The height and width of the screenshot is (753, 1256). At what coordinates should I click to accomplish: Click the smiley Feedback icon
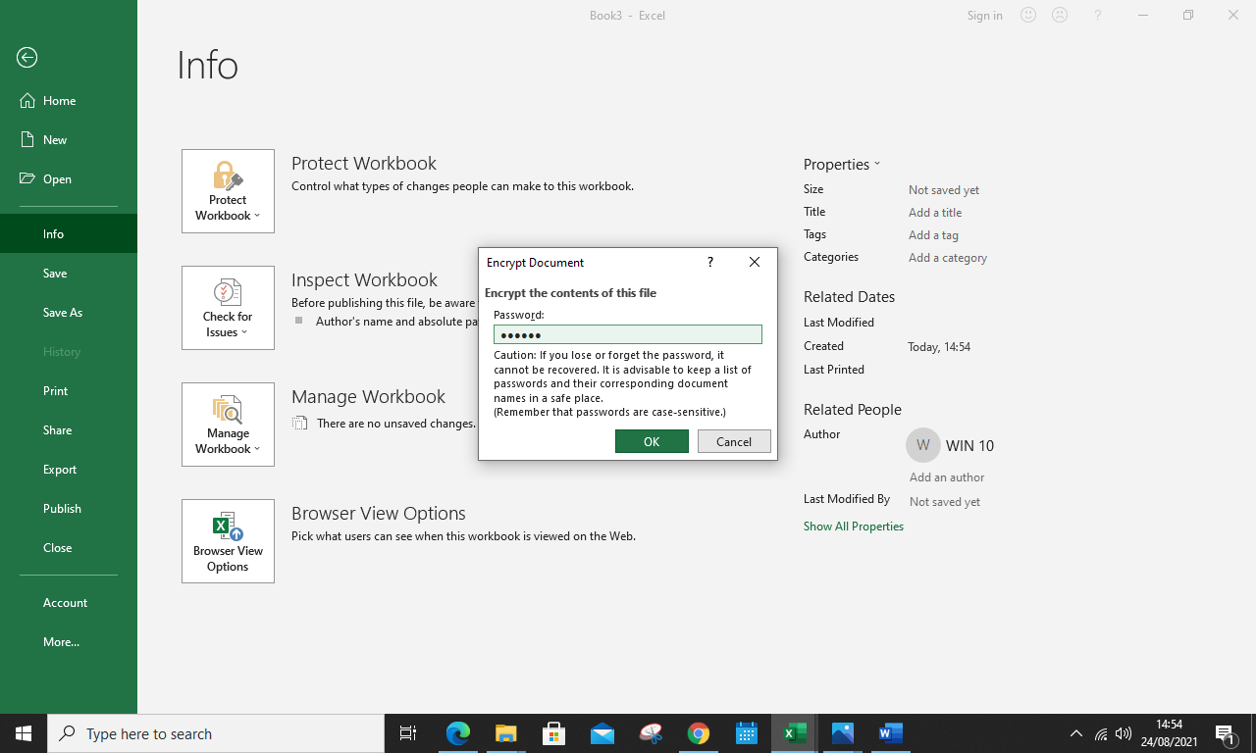[x=1026, y=15]
